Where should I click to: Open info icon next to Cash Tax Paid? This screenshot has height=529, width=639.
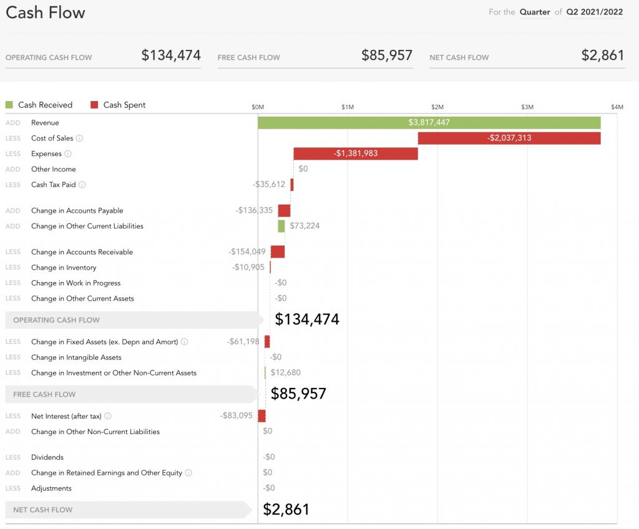pos(82,185)
